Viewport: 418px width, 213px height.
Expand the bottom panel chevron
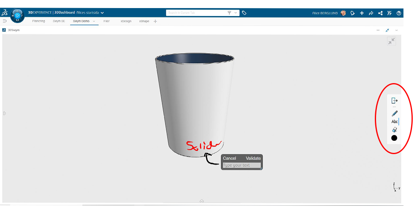[x=202, y=201]
